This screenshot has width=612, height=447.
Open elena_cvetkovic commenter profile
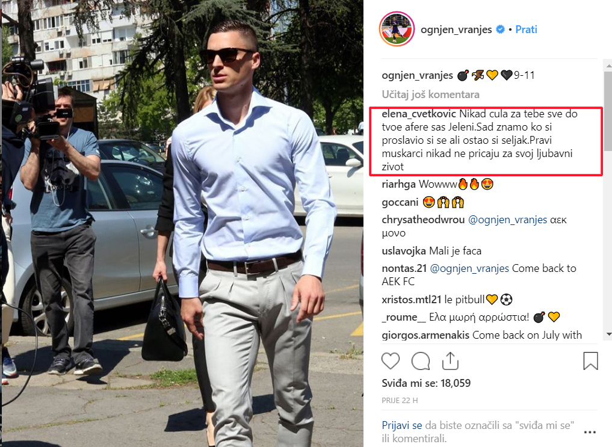pyautogui.click(x=419, y=114)
